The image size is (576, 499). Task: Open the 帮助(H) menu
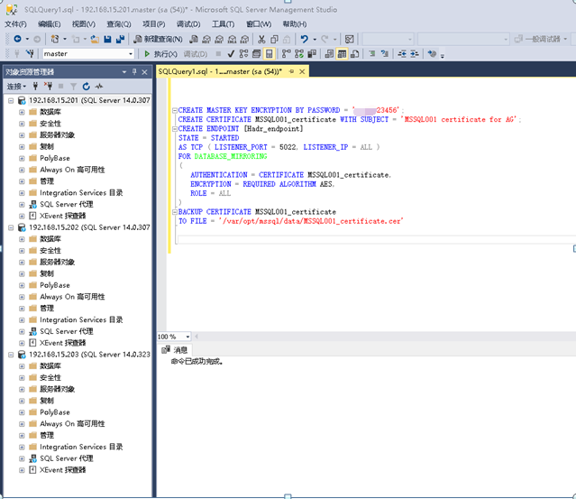[295, 23]
